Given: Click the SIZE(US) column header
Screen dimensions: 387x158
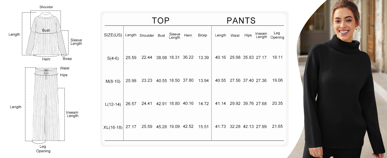Looking at the screenshot, I should click(x=113, y=35).
